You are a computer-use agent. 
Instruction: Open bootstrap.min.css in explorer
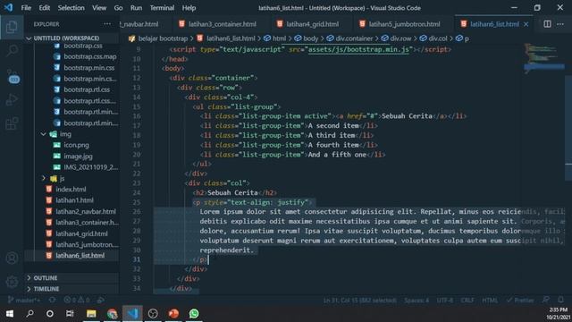89,68
